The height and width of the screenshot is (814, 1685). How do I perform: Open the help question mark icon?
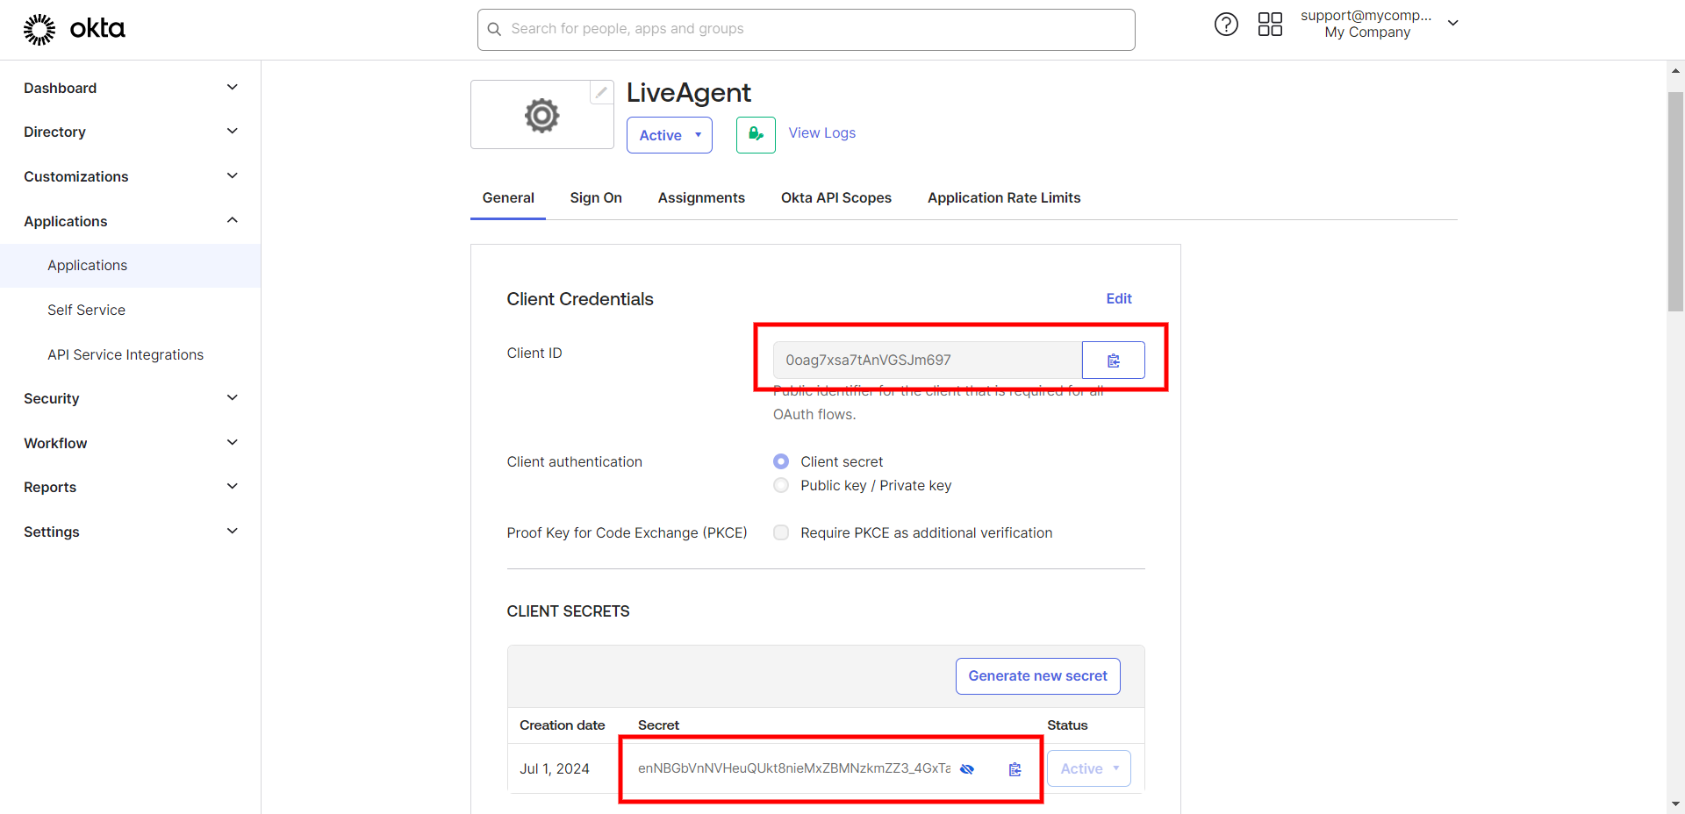tap(1226, 25)
